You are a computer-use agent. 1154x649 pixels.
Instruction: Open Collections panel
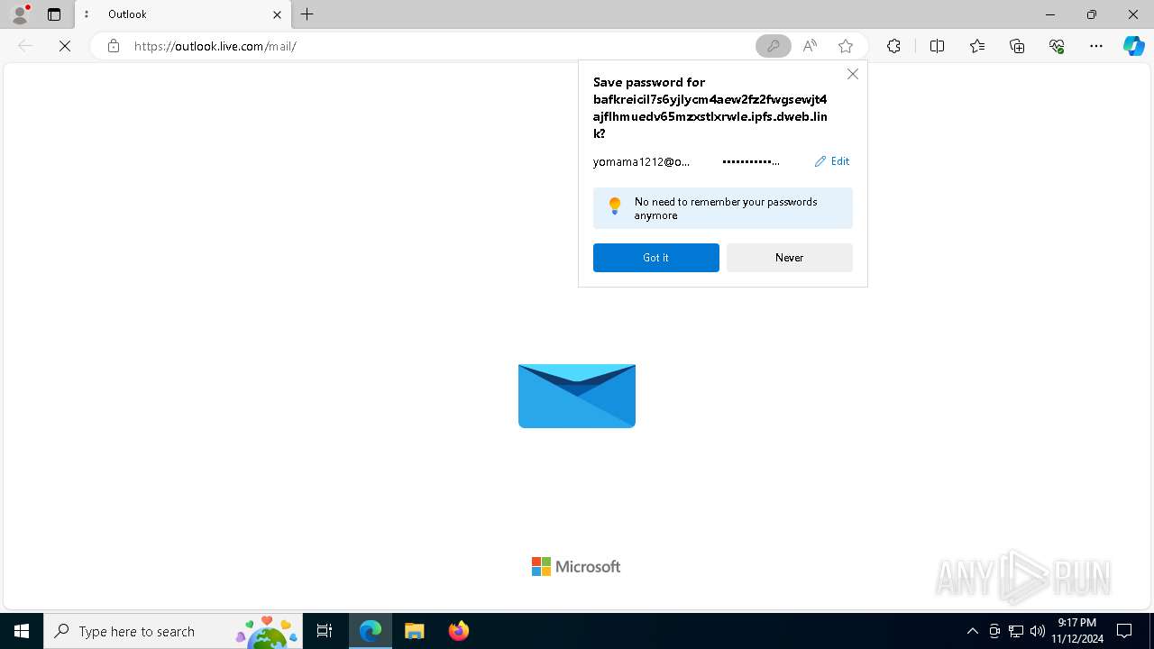pos(1017,46)
